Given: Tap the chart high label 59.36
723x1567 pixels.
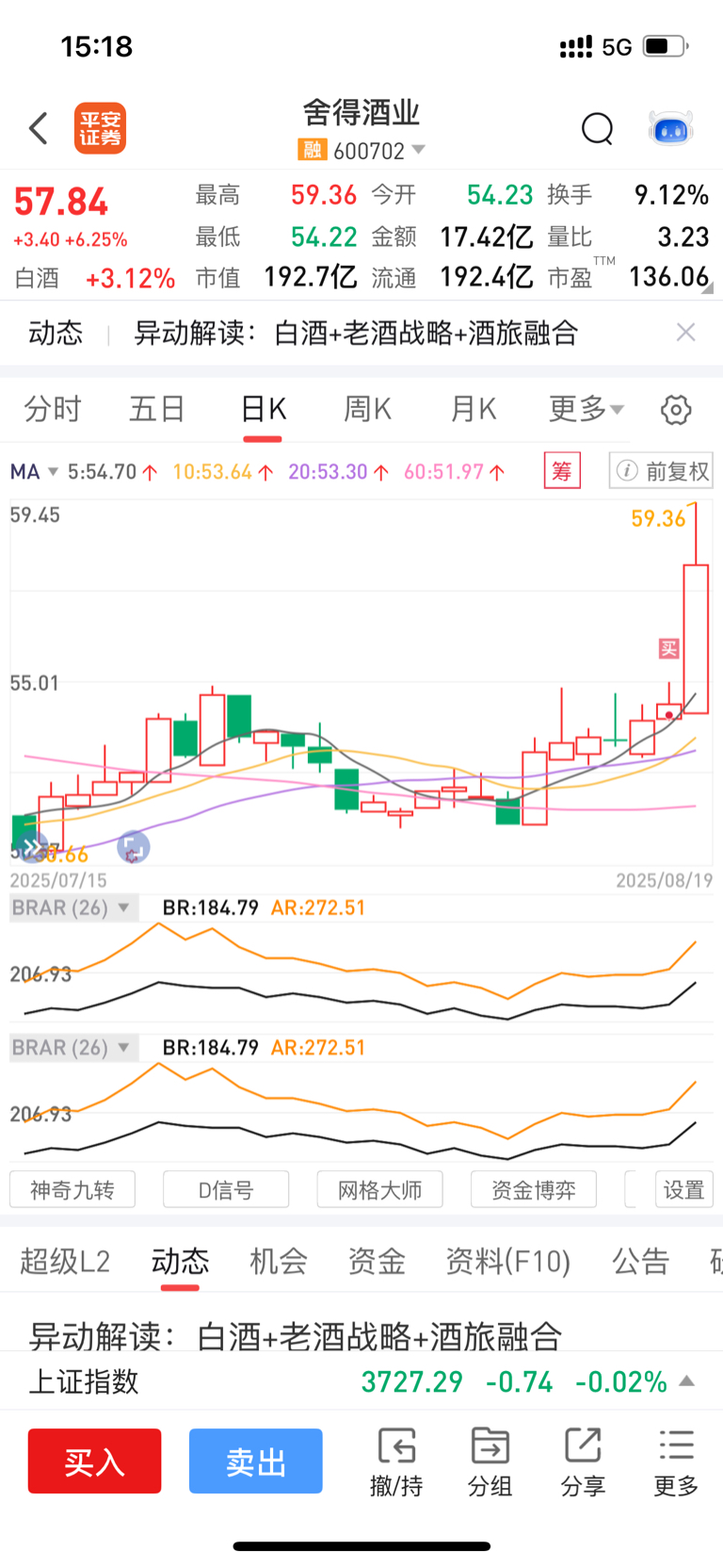Looking at the screenshot, I should coord(658,518).
